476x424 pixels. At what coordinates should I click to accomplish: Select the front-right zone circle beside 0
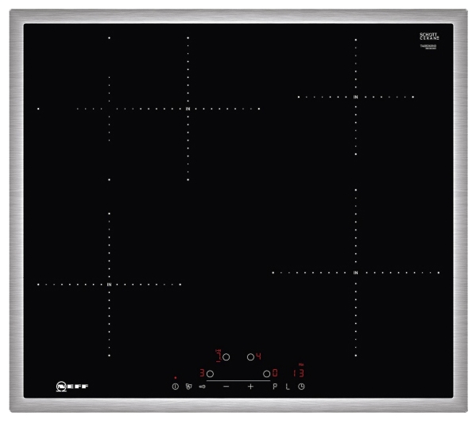pyautogui.click(x=266, y=374)
